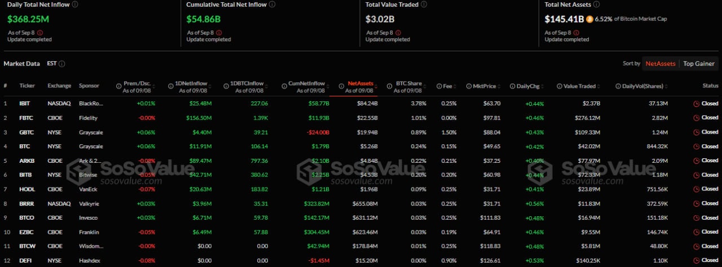
Task: Click the Sponsor column header
Action: coord(89,86)
